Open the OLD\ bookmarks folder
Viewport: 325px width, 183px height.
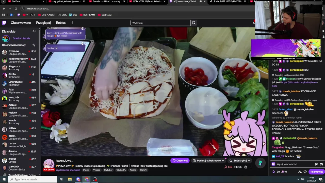(x=62, y=15)
